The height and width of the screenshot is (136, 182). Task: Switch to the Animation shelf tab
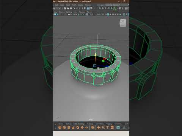118,124
